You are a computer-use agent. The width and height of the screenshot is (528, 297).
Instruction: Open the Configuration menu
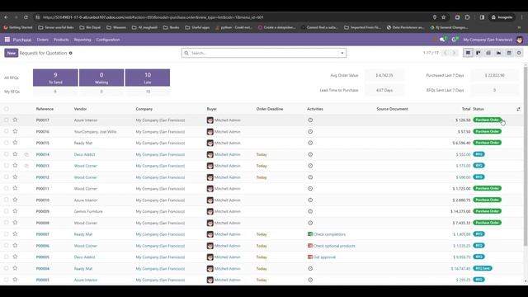[x=108, y=40]
